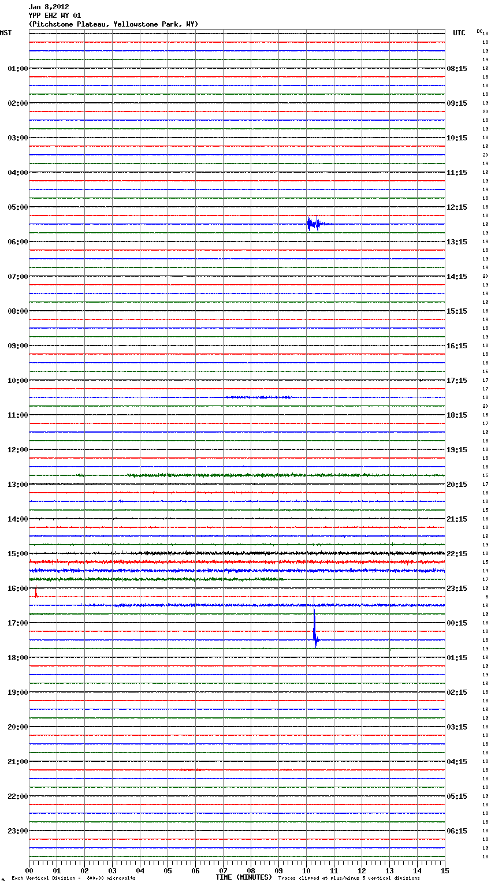Click the 04:15 UTC time label
The width and height of the screenshot is (491, 886).
[x=457, y=762]
